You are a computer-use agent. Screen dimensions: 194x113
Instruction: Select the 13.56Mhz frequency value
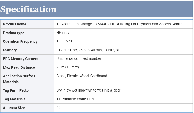[64, 41]
